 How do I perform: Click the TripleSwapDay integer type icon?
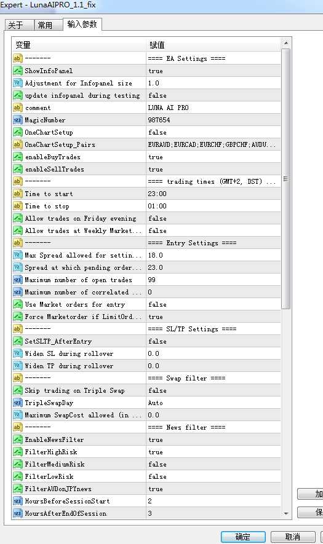click(17, 403)
